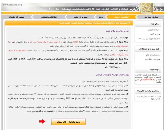Open the 'مشاهده و چاپ' sidebar link

pos(153,55)
